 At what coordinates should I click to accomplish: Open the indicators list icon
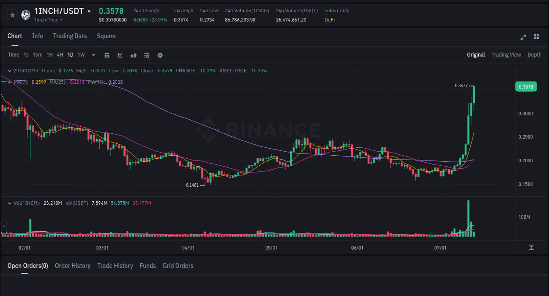coord(147,55)
